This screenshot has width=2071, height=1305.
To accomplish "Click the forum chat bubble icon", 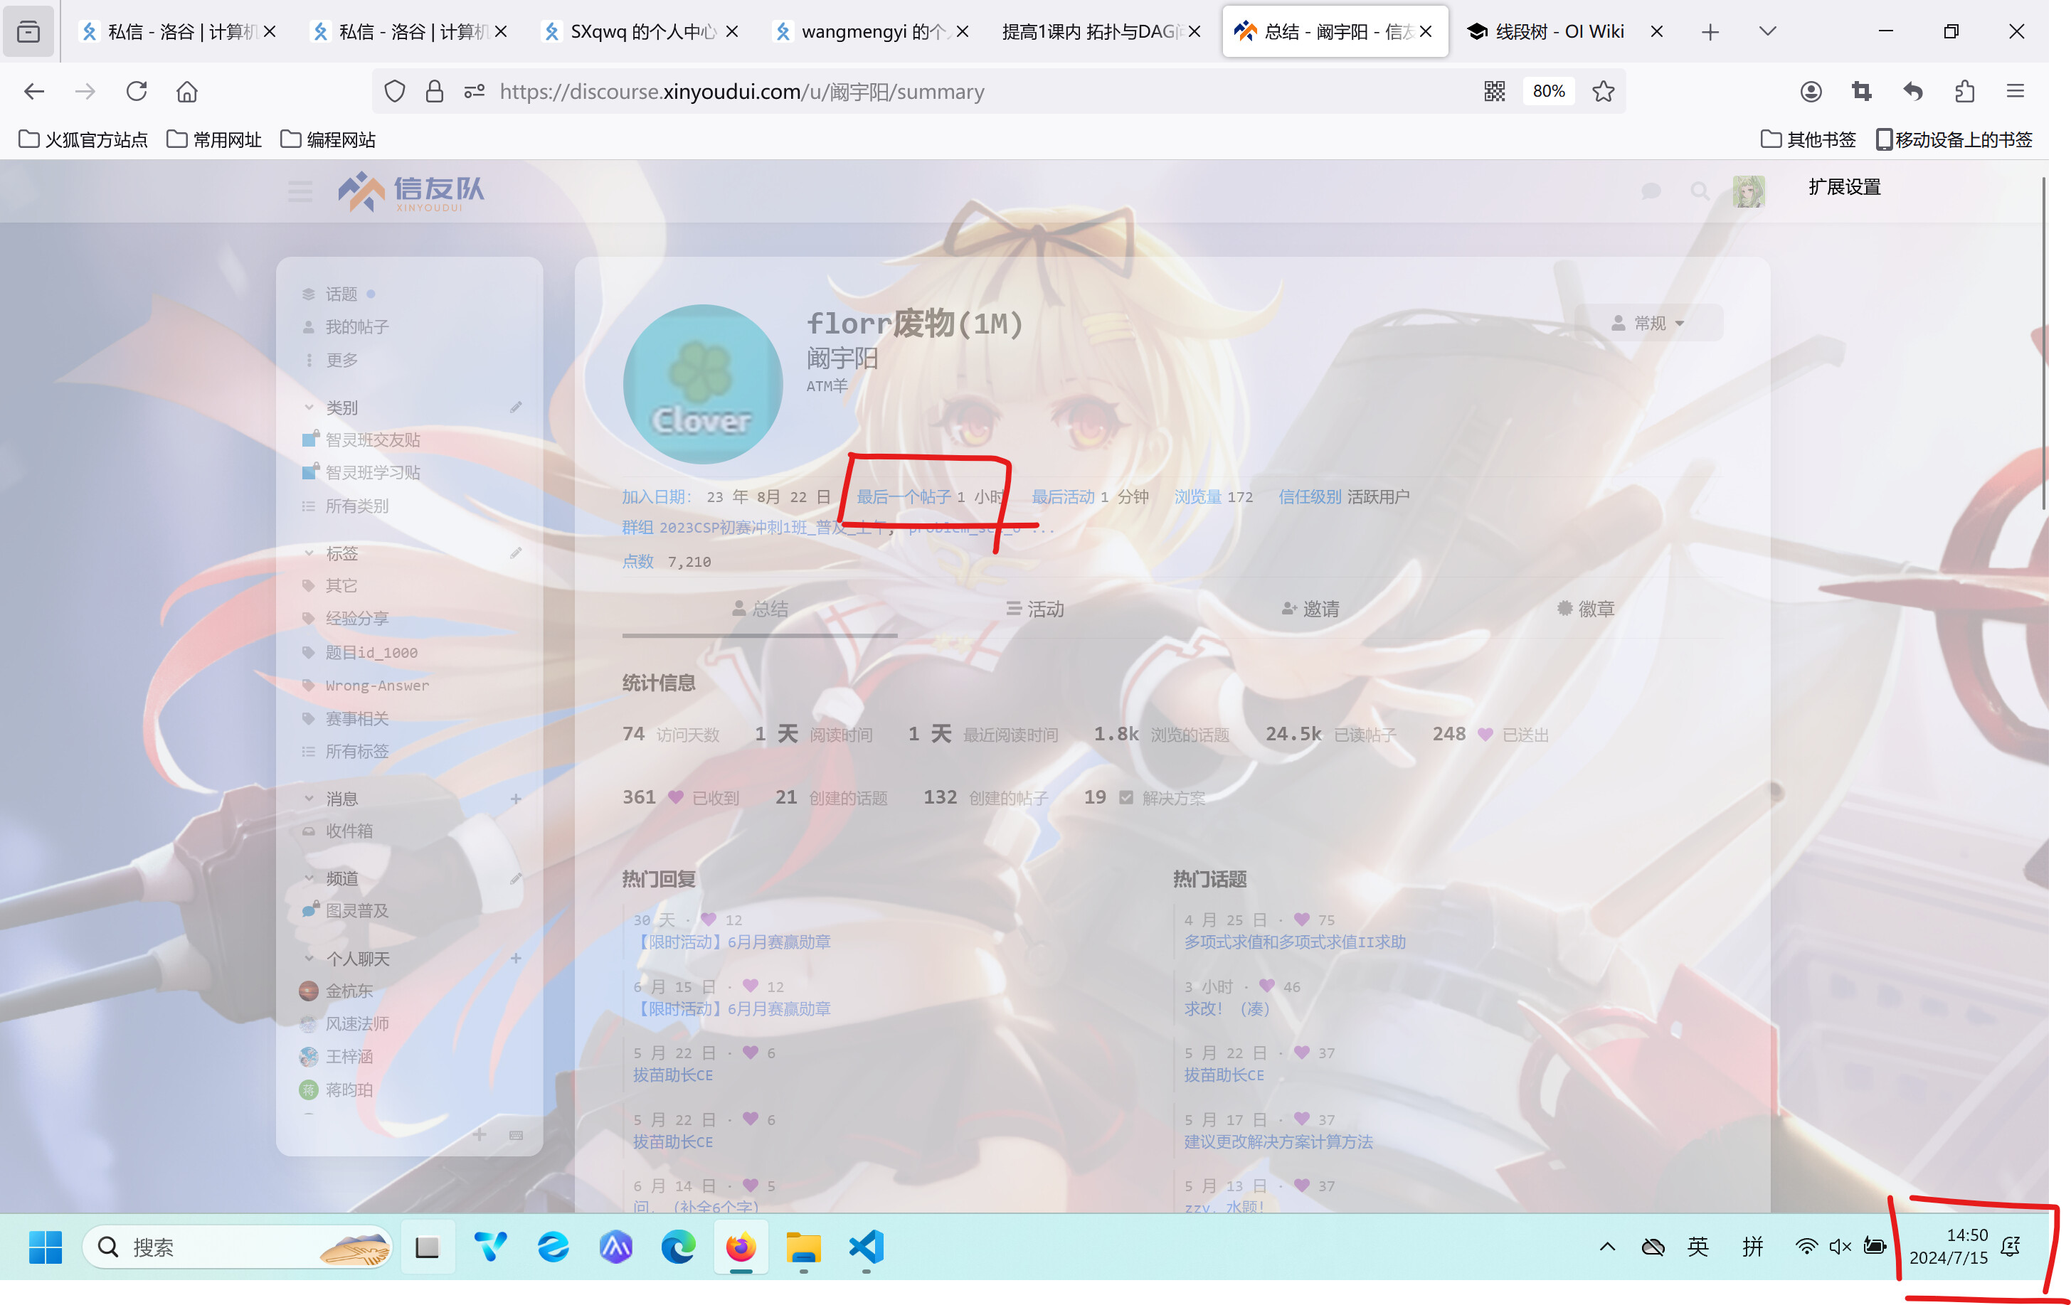I will 1651,191.
